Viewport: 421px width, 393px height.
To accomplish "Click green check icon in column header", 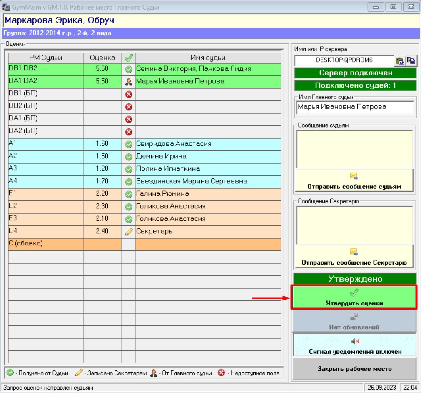I will tap(129, 58).
